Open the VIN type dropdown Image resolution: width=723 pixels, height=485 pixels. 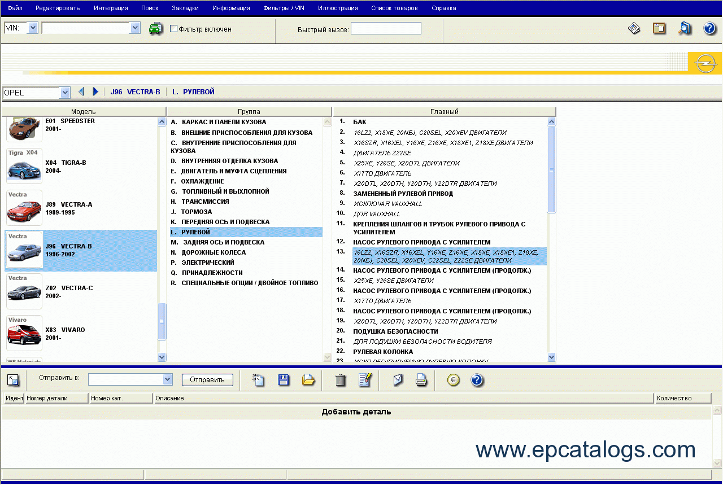coord(33,28)
